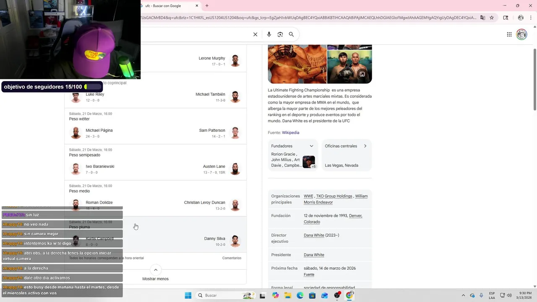The image size is (537, 302).
Task: Open Google Lens image search
Action: pyautogui.click(x=280, y=34)
